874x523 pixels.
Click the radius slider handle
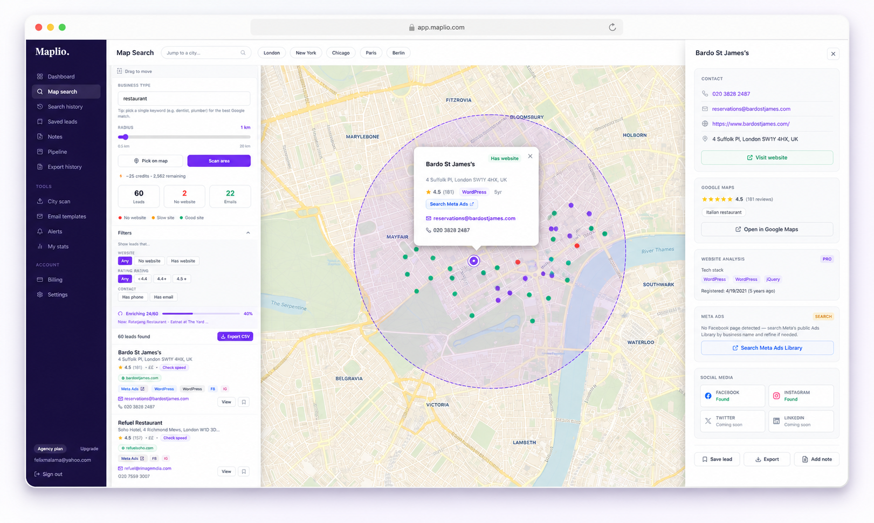125,137
